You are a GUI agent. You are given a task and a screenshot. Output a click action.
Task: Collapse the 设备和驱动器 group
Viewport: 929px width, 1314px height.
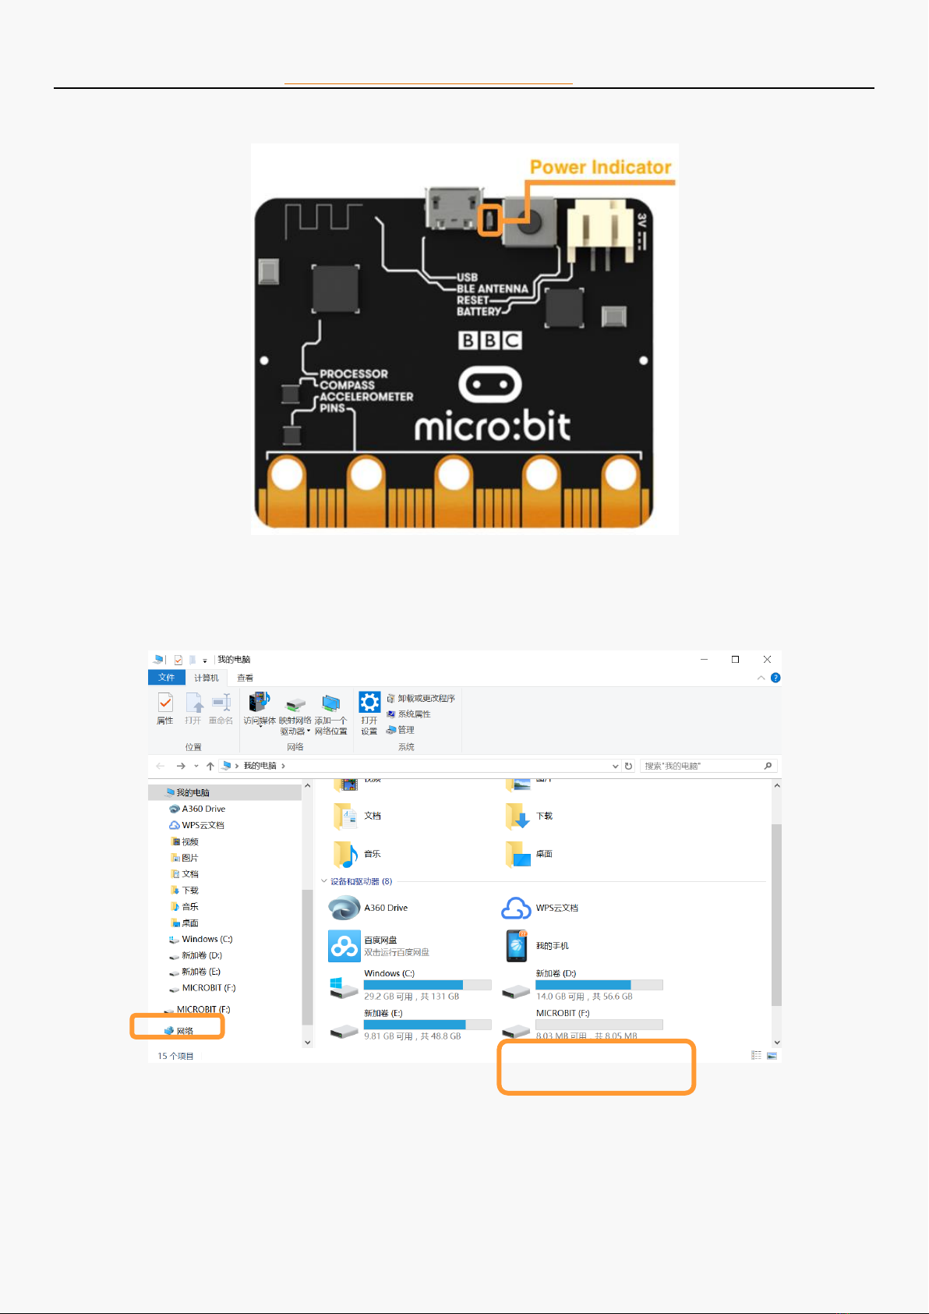pyautogui.click(x=324, y=881)
